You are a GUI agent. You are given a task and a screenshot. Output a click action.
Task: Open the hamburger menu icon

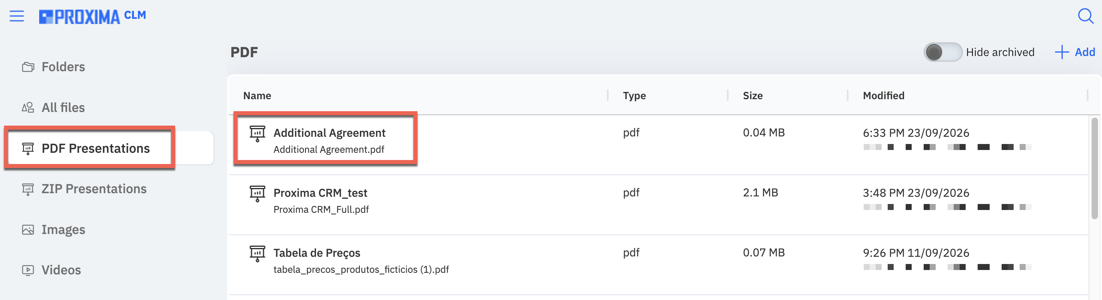(x=17, y=16)
